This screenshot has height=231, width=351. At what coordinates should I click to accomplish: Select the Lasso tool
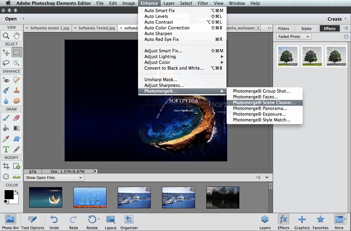[6, 63]
